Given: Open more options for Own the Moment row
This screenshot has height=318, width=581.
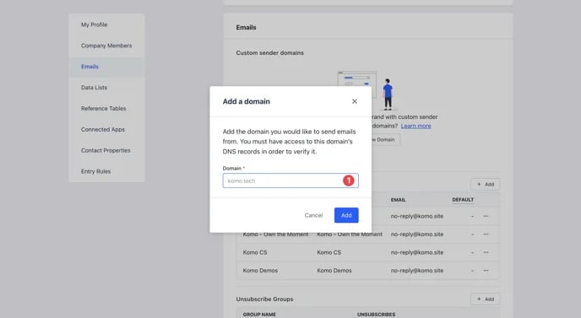Looking at the screenshot, I should pyautogui.click(x=486, y=234).
